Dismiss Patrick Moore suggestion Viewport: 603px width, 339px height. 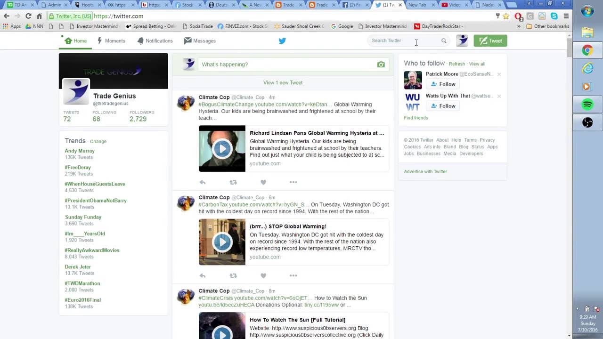499,74
